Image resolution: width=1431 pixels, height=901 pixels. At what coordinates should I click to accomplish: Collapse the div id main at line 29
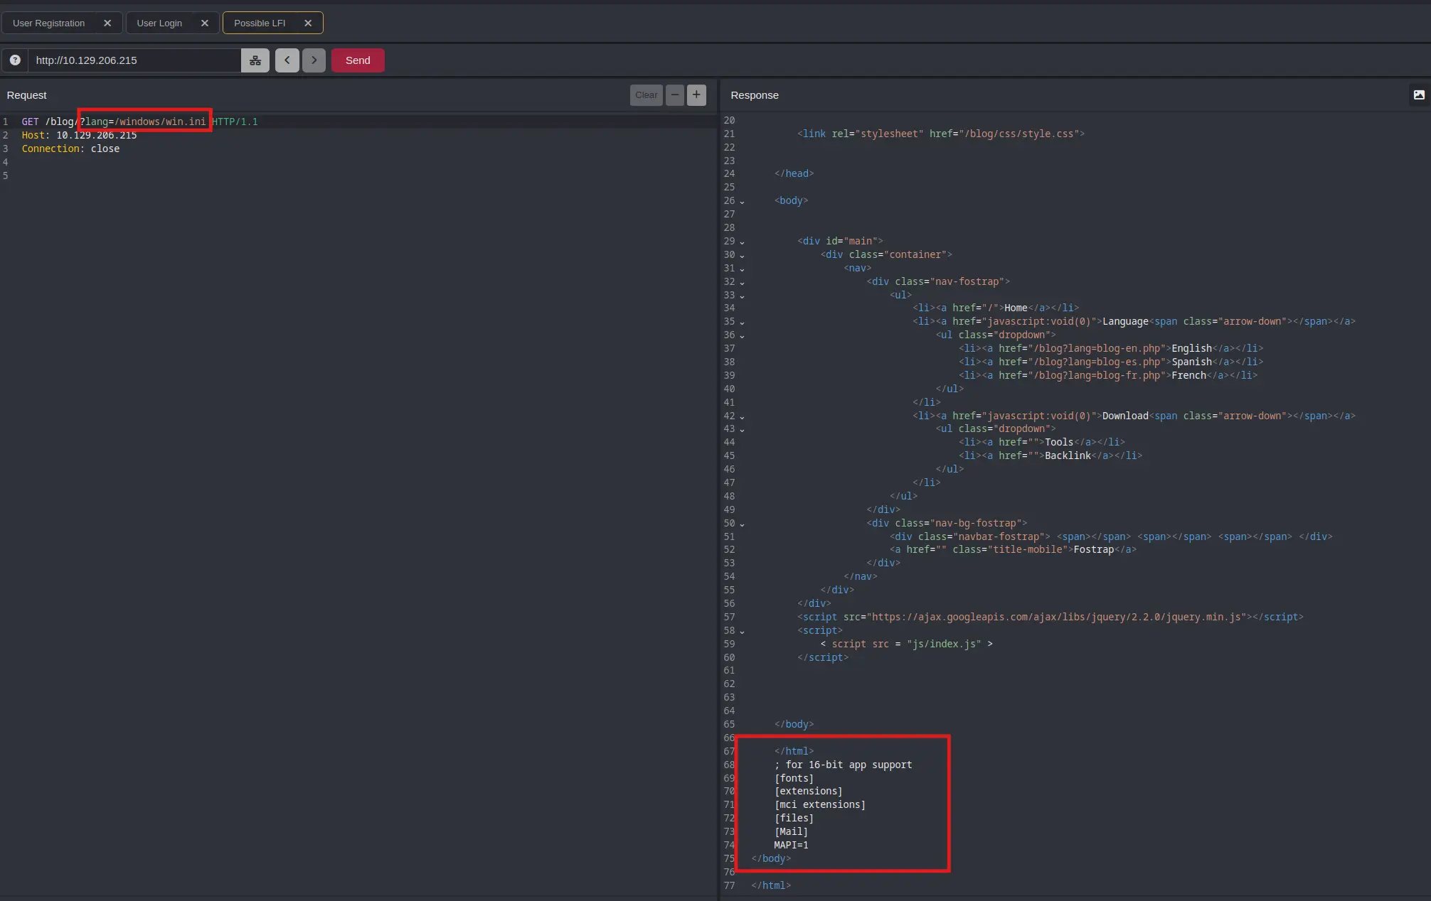pyautogui.click(x=742, y=242)
